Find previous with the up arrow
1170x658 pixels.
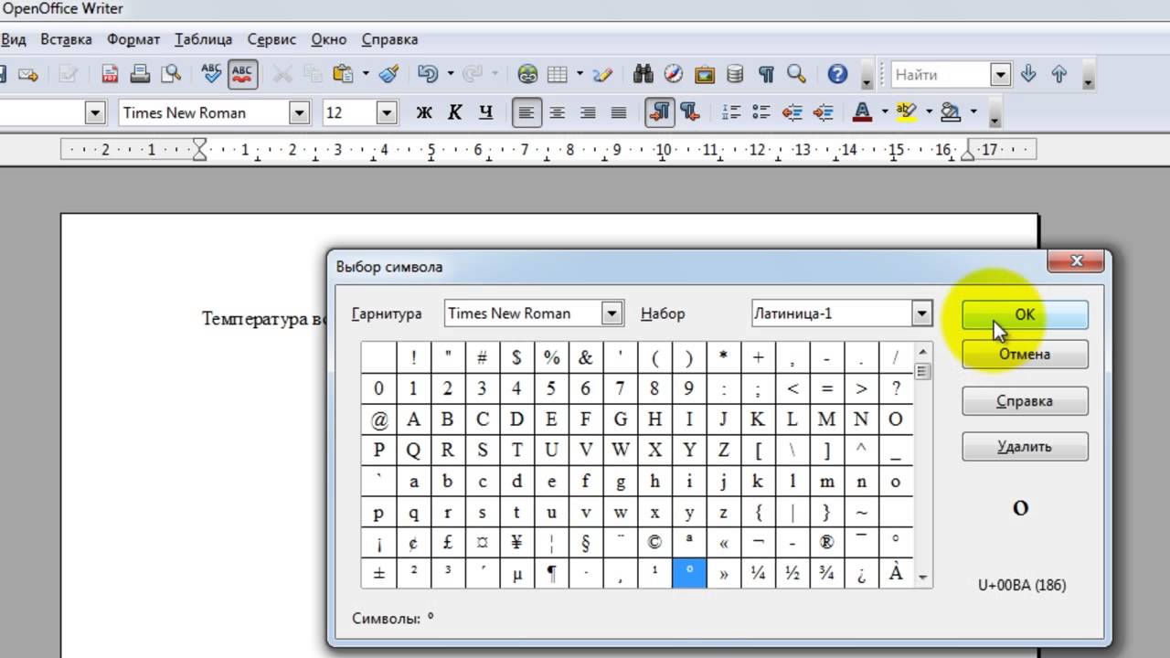(1059, 74)
